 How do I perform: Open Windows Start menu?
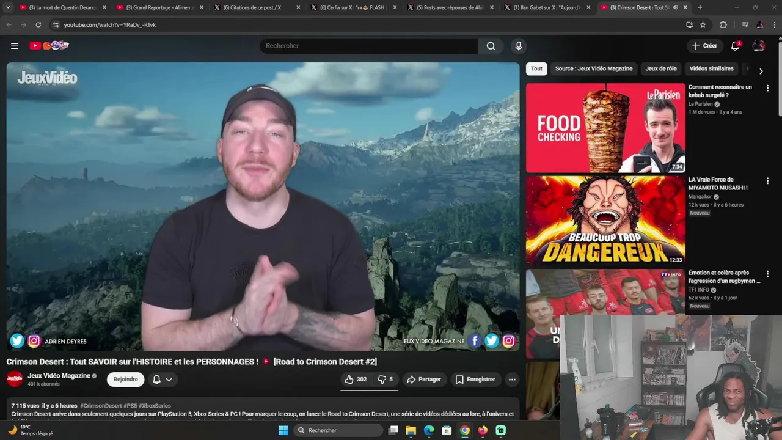283,430
